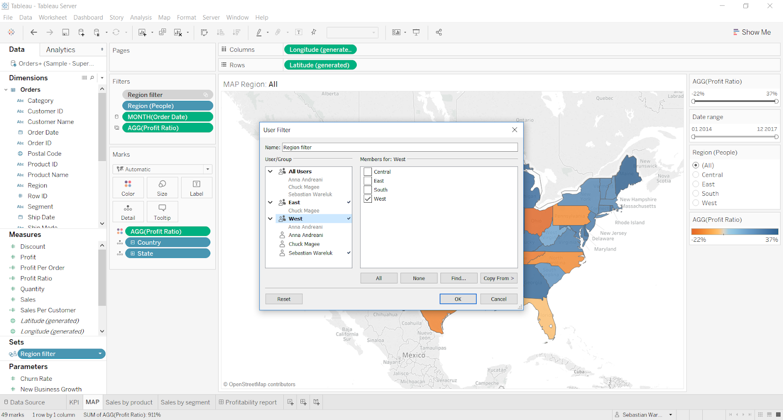The height and width of the screenshot is (420, 783).
Task: Click the Copy From button
Action: 498,278
